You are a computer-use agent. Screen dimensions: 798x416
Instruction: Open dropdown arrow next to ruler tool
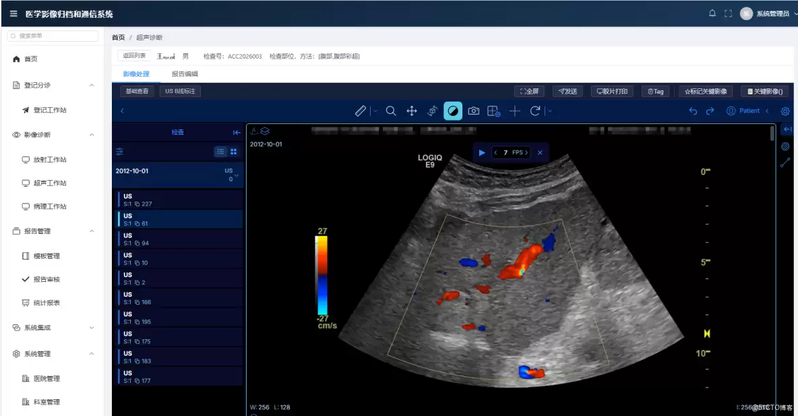[375, 111]
